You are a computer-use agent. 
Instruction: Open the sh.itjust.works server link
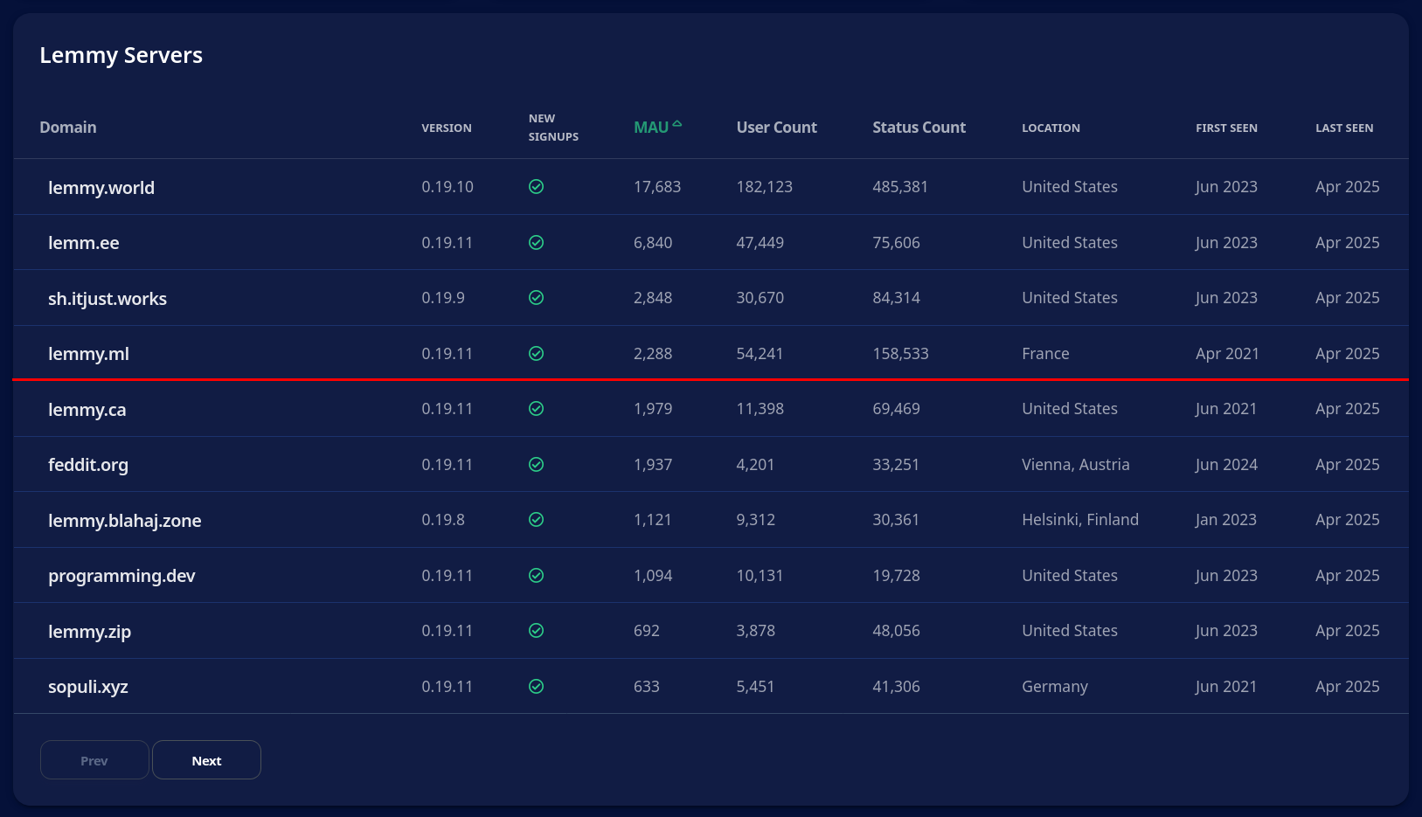click(x=108, y=299)
